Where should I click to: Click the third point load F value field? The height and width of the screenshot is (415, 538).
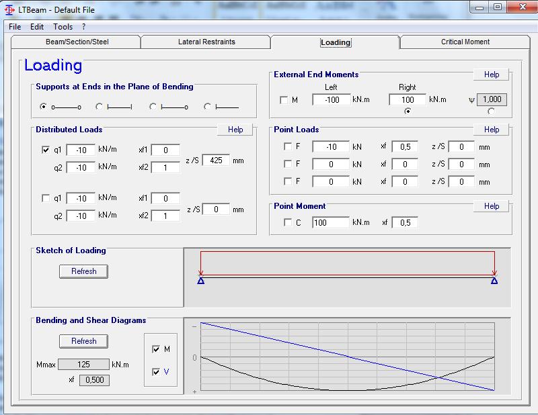tap(331, 181)
